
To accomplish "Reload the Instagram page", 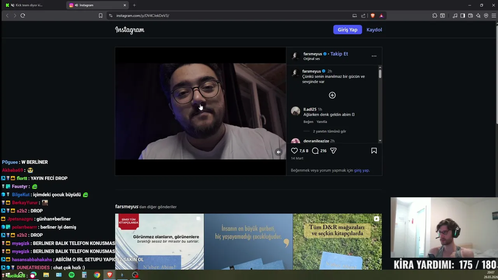I will click(x=23, y=16).
